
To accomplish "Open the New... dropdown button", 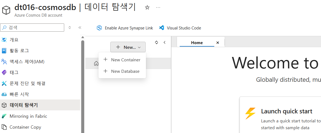I will click(x=128, y=47).
